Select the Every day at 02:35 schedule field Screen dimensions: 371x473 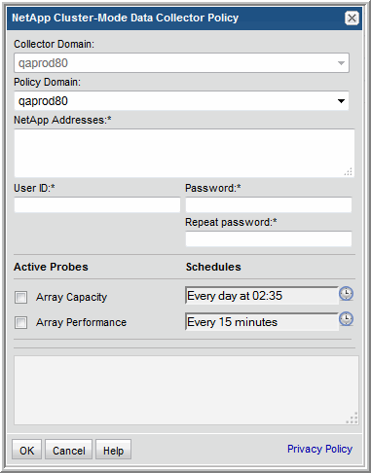(262, 296)
